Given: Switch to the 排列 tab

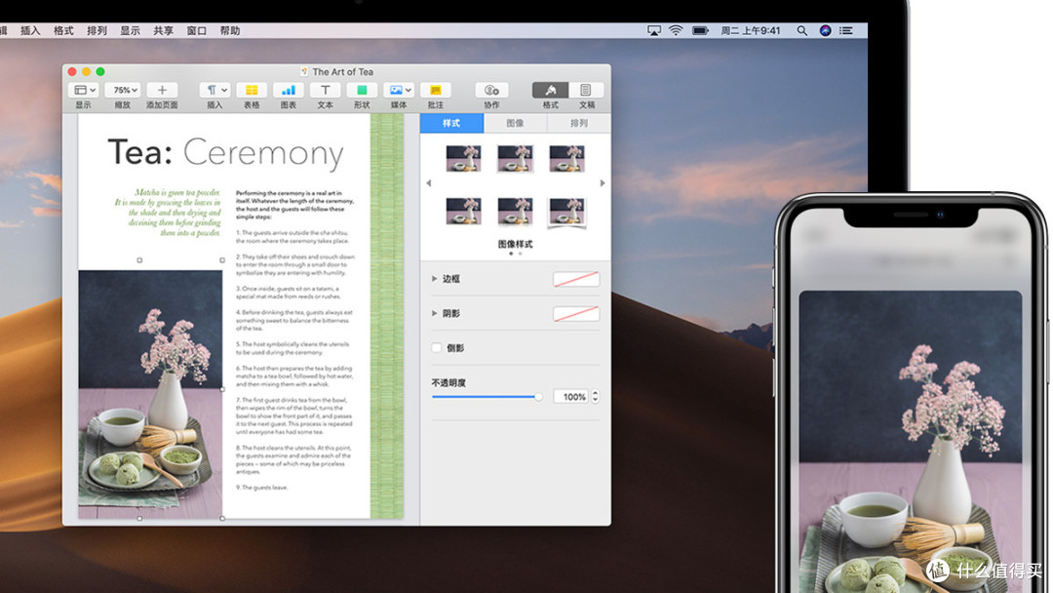Looking at the screenshot, I should tap(578, 123).
